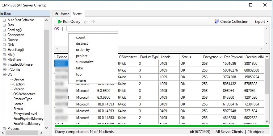Go back with the left arrow icon

pos(86,22)
